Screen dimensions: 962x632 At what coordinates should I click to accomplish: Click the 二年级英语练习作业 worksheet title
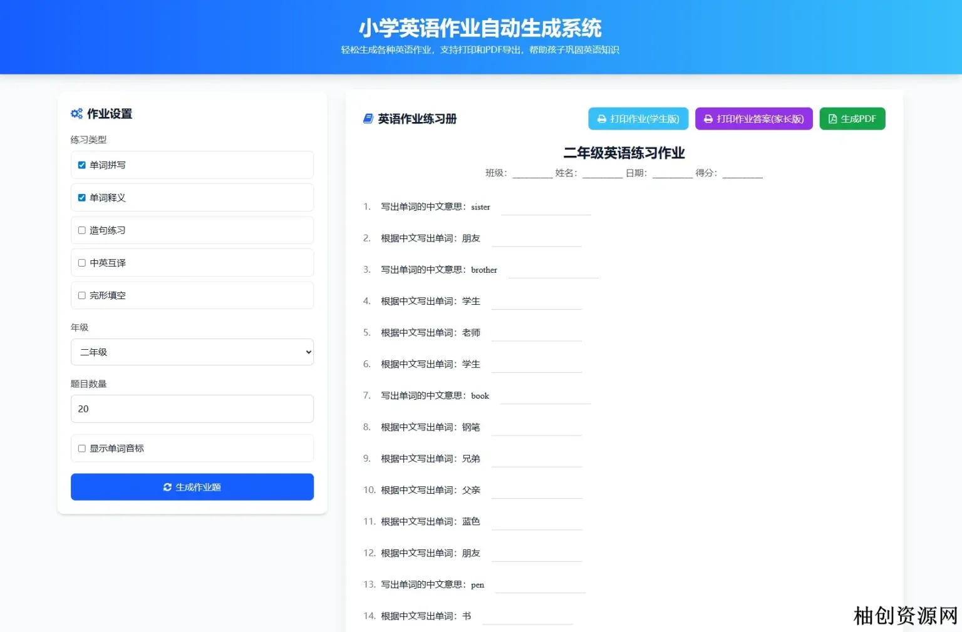click(624, 153)
